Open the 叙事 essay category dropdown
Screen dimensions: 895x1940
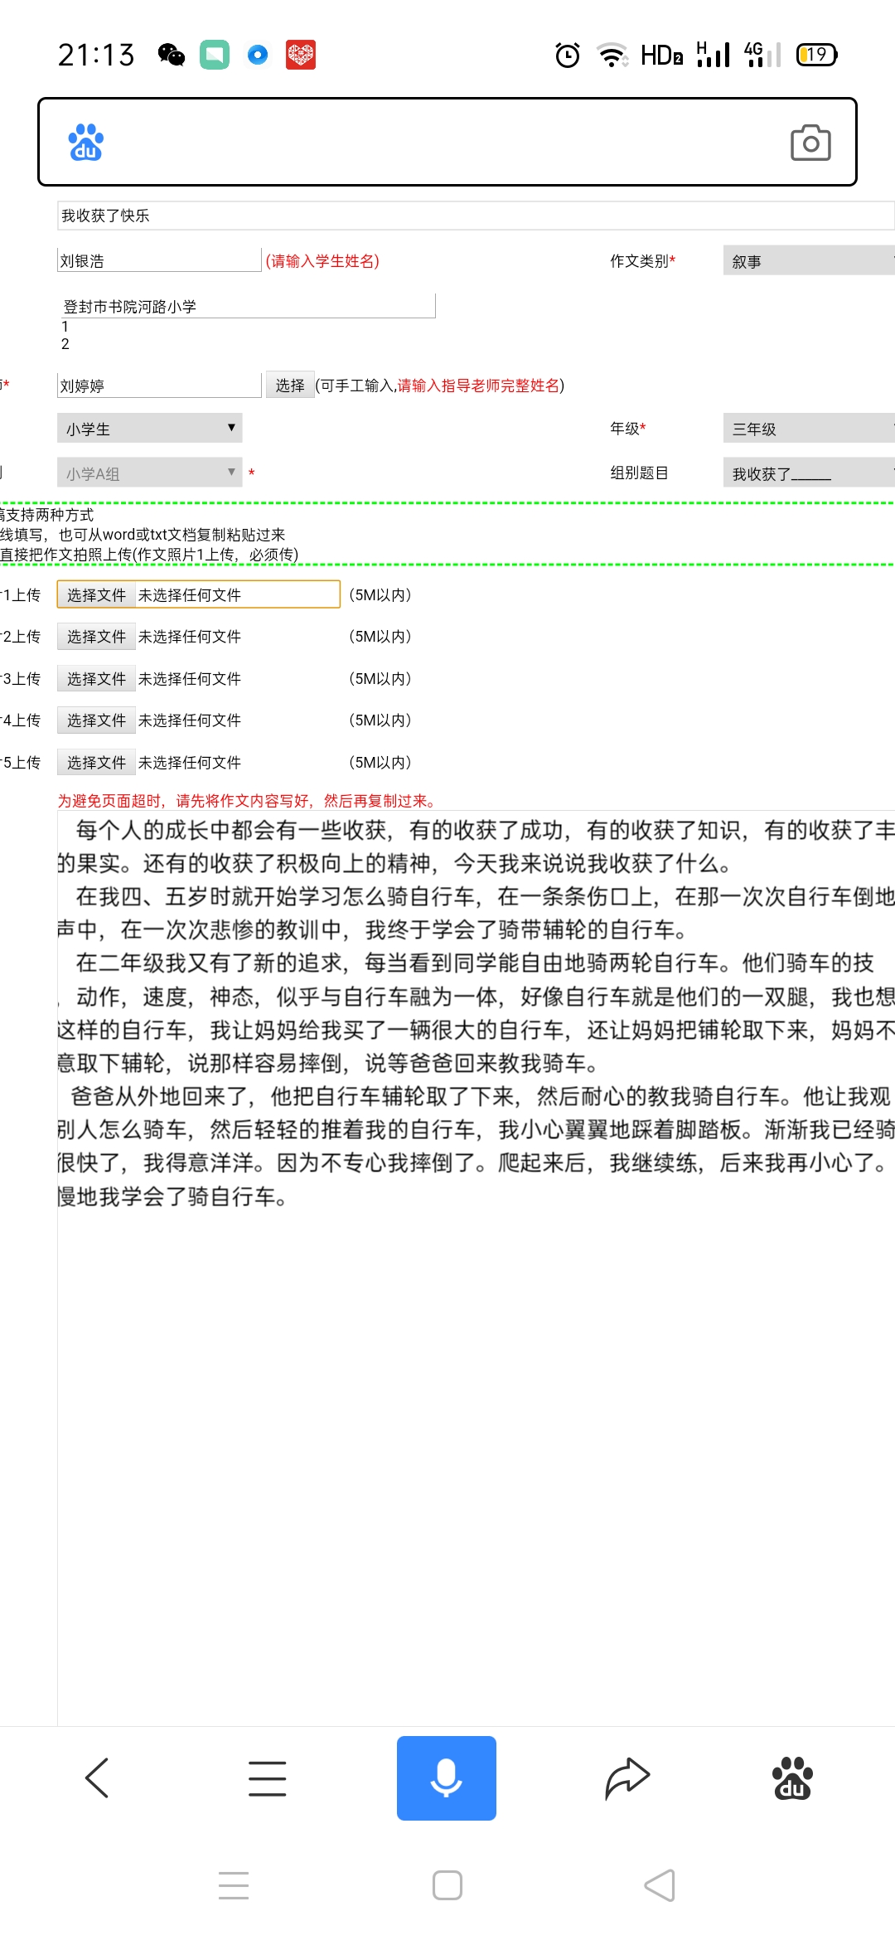click(x=808, y=261)
